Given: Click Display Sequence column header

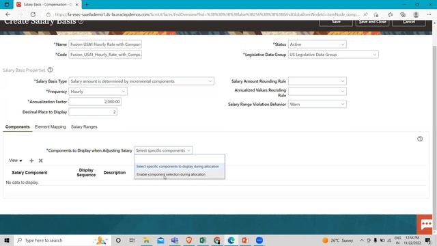Looking at the screenshot, I should click(x=86, y=172).
